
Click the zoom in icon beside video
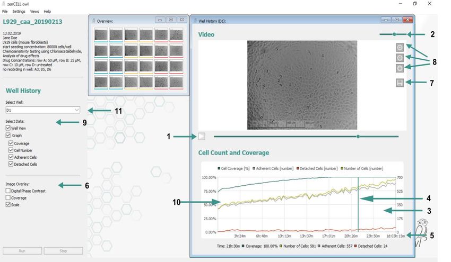[400, 47]
